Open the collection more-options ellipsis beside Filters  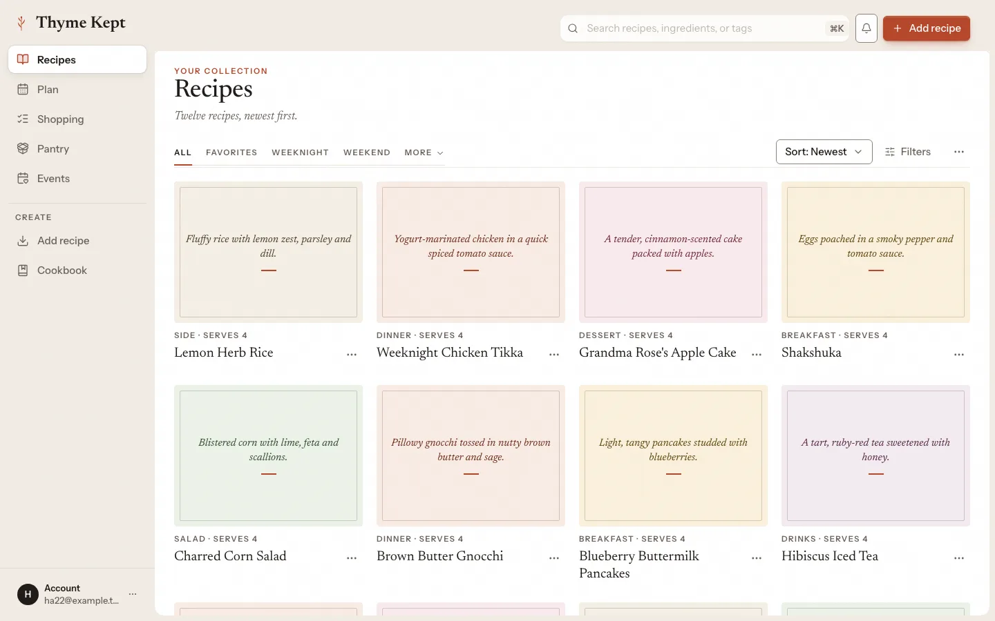[x=959, y=152]
